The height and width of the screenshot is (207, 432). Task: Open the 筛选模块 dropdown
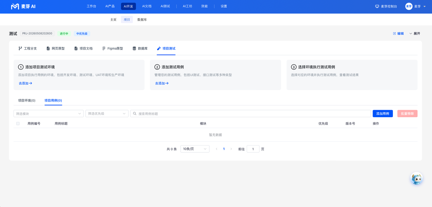(x=49, y=114)
